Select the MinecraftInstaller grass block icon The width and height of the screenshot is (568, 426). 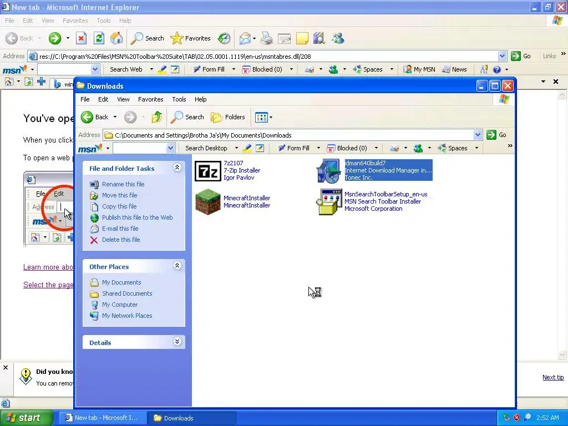click(207, 202)
